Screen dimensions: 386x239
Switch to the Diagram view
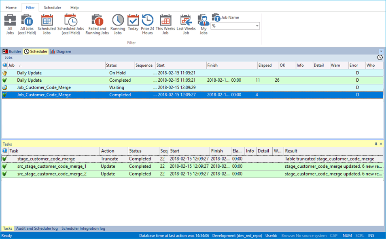click(x=61, y=51)
